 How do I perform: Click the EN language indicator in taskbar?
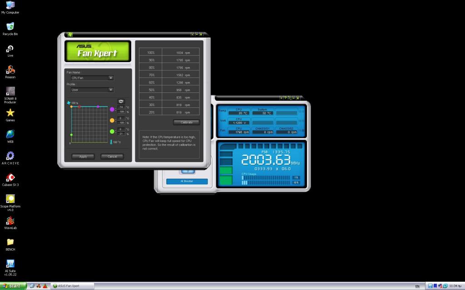417,286
